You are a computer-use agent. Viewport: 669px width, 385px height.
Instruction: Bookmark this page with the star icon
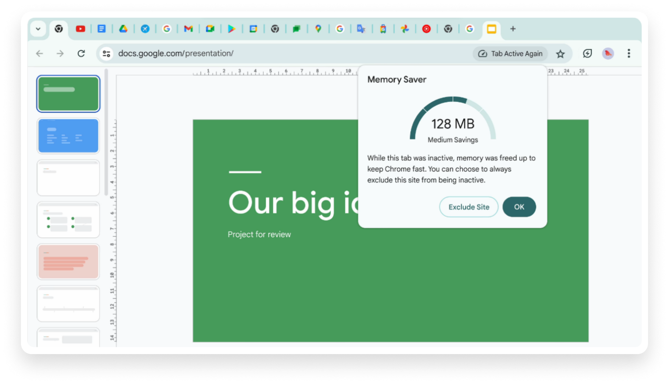pos(560,54)
